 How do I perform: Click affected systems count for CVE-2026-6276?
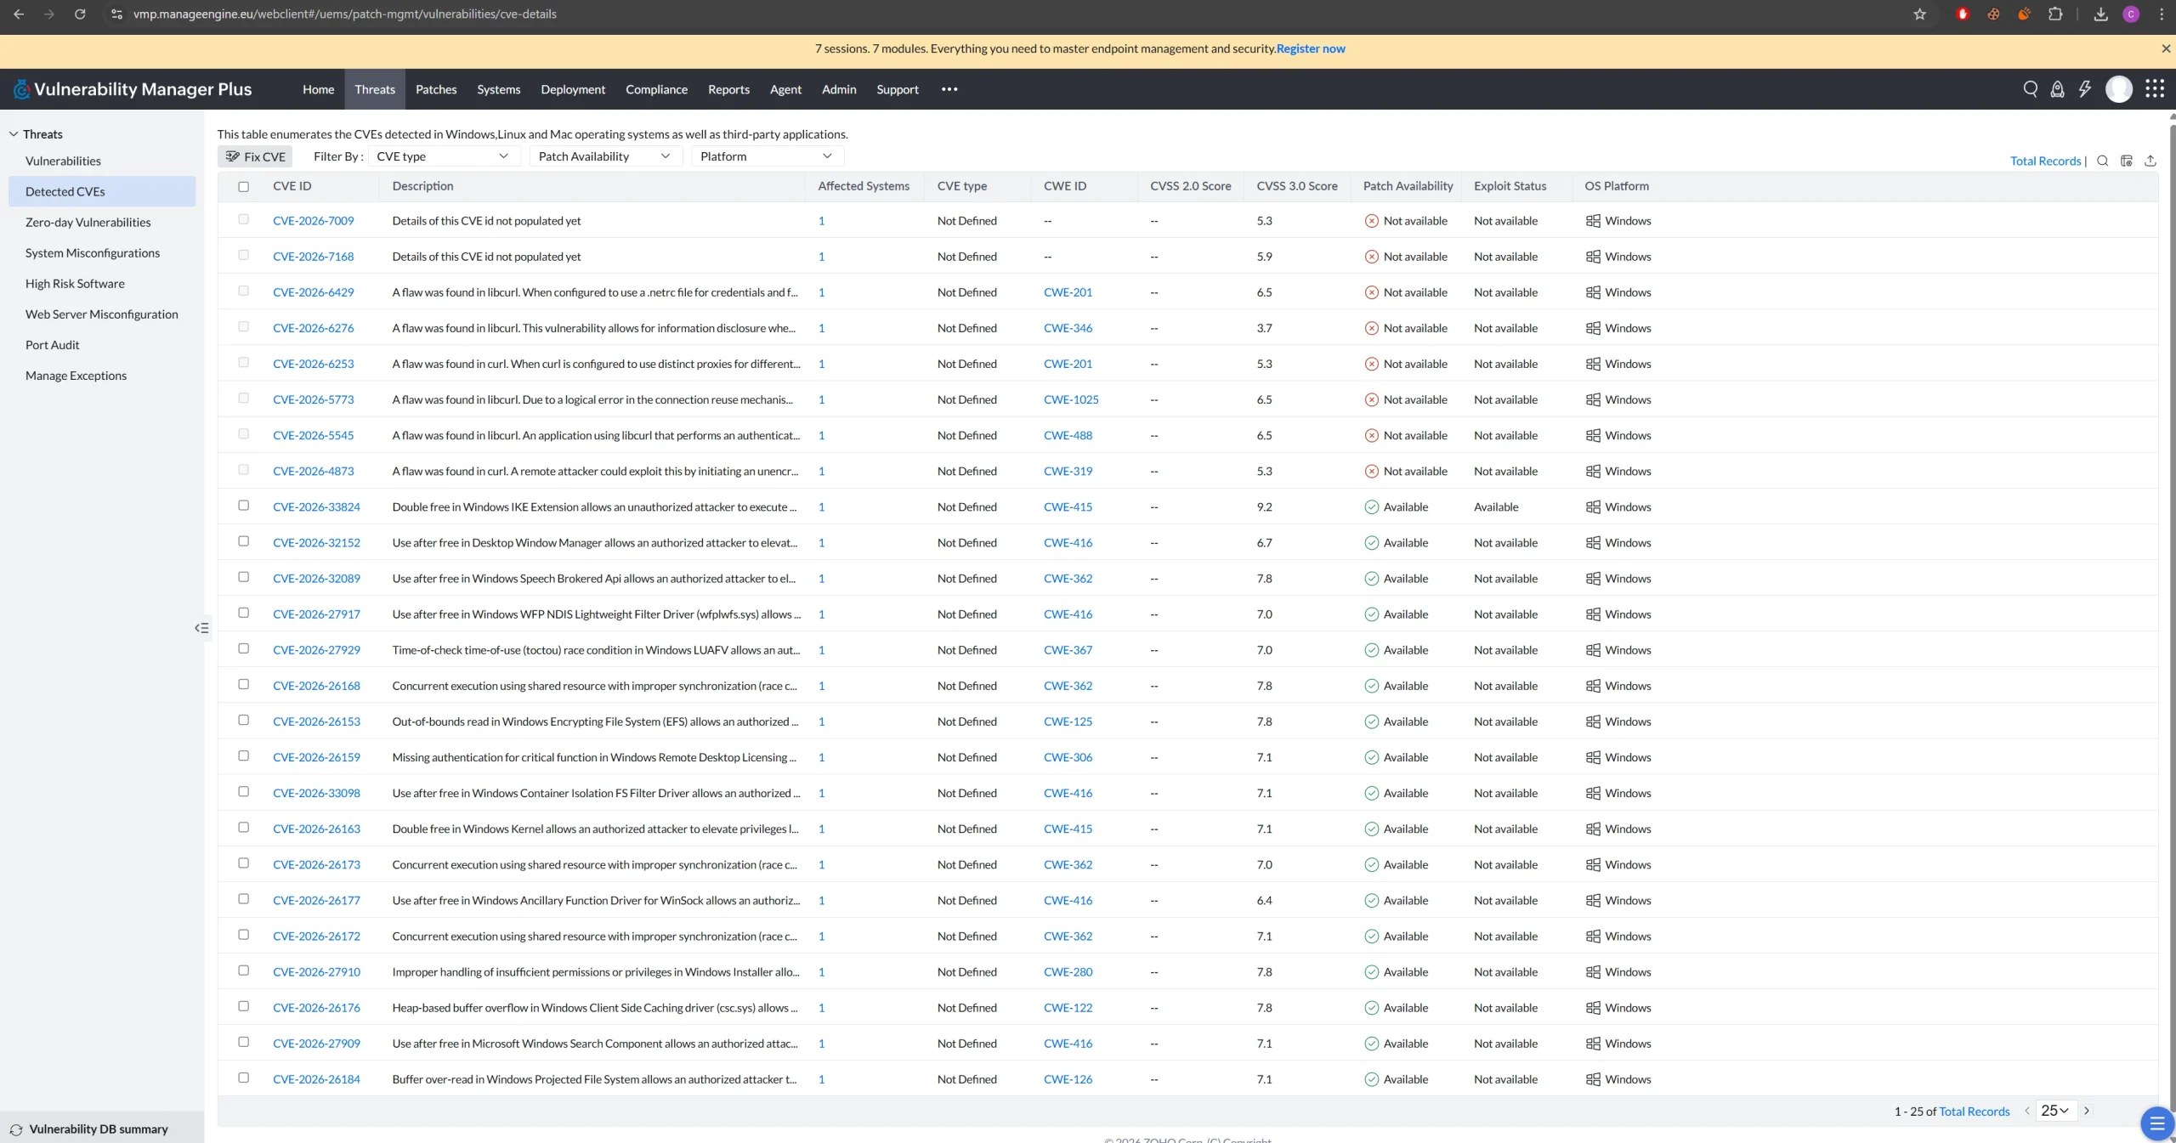[821, 328]
